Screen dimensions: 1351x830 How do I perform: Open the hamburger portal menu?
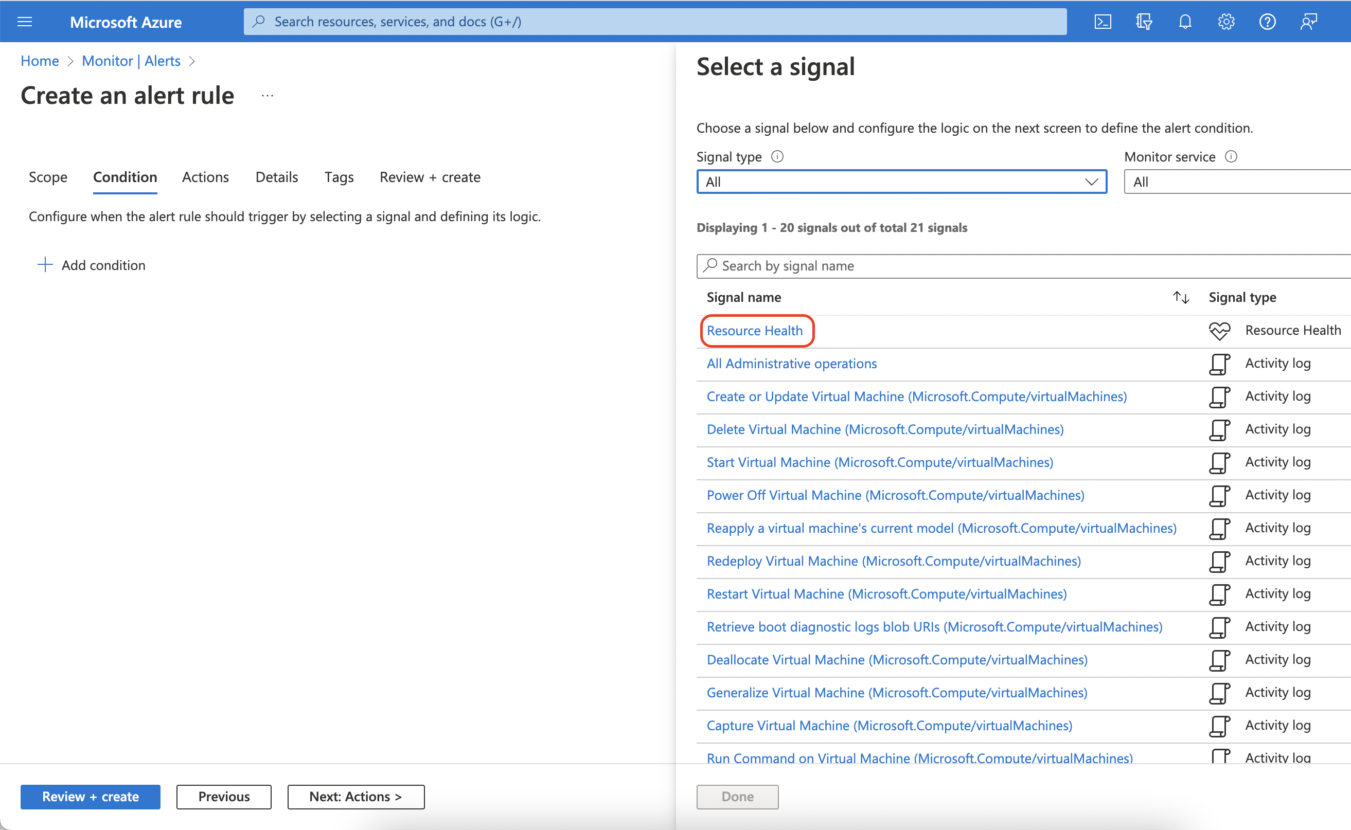pyautogui.click(x=25, y=22)
